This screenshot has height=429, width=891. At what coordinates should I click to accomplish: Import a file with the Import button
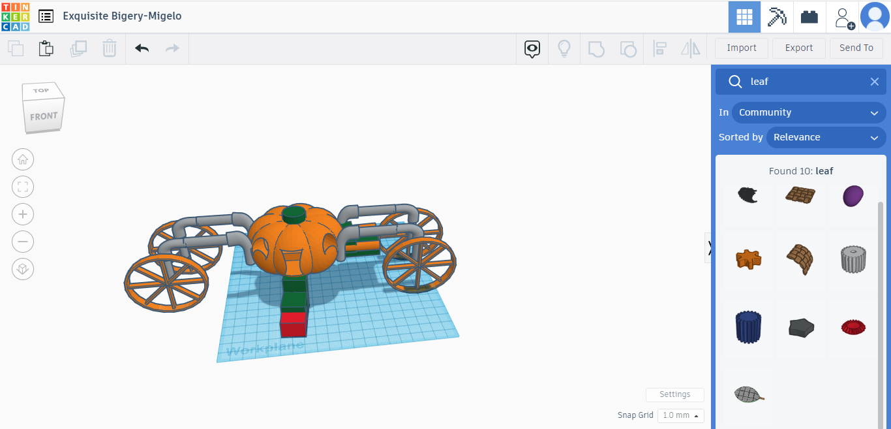[741, 48]
